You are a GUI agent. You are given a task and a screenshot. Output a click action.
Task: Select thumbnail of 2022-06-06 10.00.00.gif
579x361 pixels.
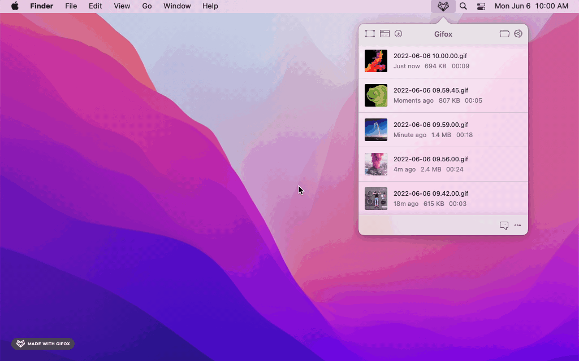[x=376, y=61]
